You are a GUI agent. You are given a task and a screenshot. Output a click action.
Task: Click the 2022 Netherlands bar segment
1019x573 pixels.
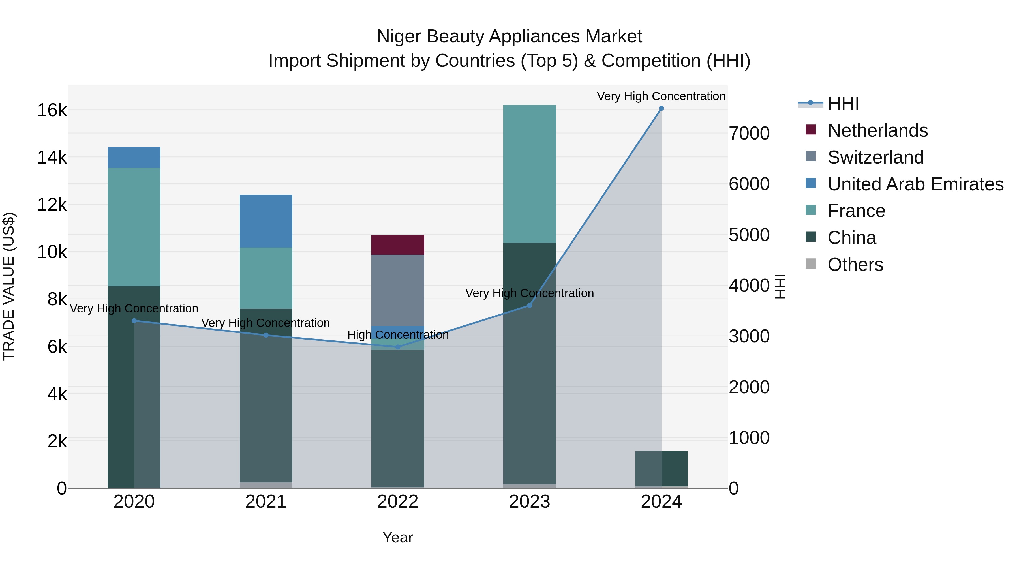[398, 245]
